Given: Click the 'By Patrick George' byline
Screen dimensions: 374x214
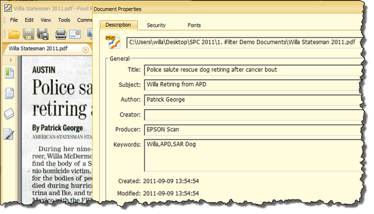Looking at the screenshot, I should (x=57, y=128).
